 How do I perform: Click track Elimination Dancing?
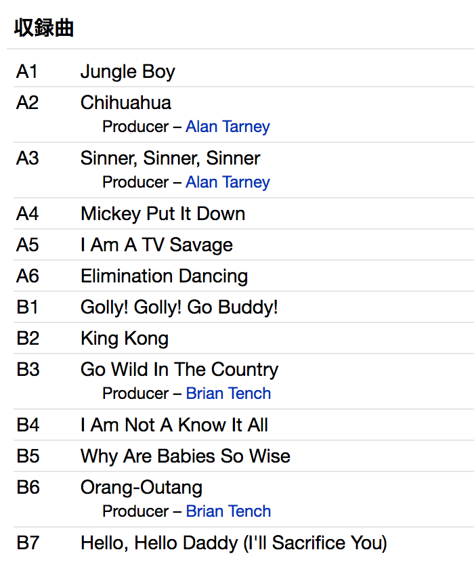tap(164, 276)
